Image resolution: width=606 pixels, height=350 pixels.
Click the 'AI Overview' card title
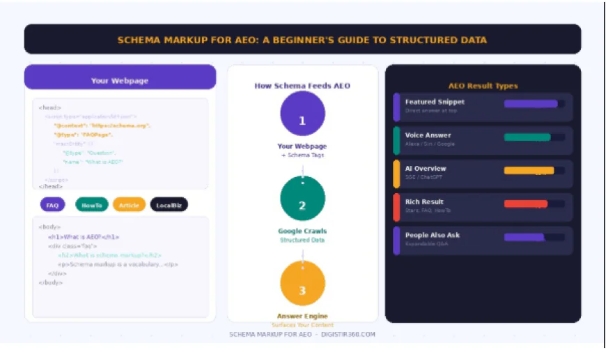(x=426, y=168)
